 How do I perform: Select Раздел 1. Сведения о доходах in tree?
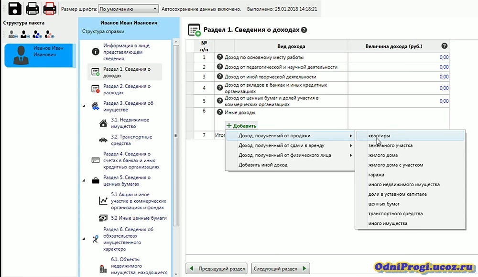coord(125,72)
